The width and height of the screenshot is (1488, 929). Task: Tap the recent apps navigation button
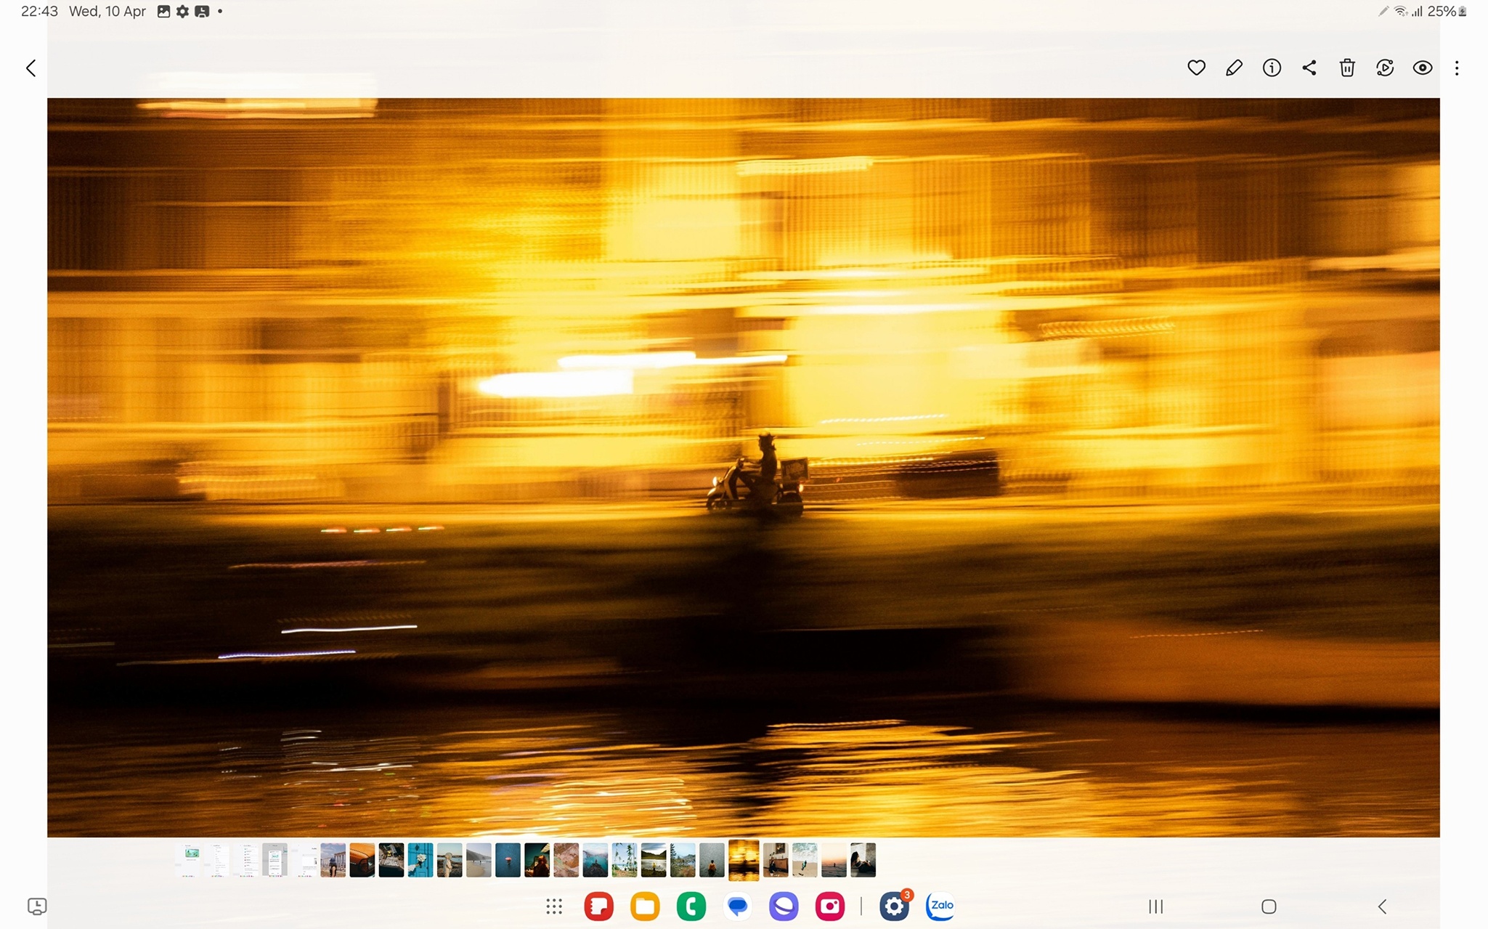(x=1155, y=906)
